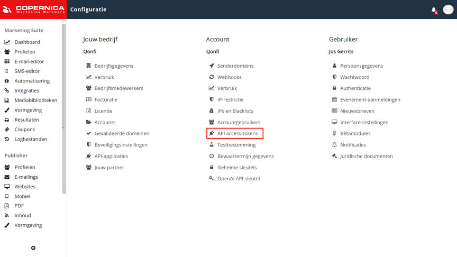Open Beveiligingsinstellingen
Viewport: 457px width, 257px height.
pyautogui.click(x=121, y=145)
